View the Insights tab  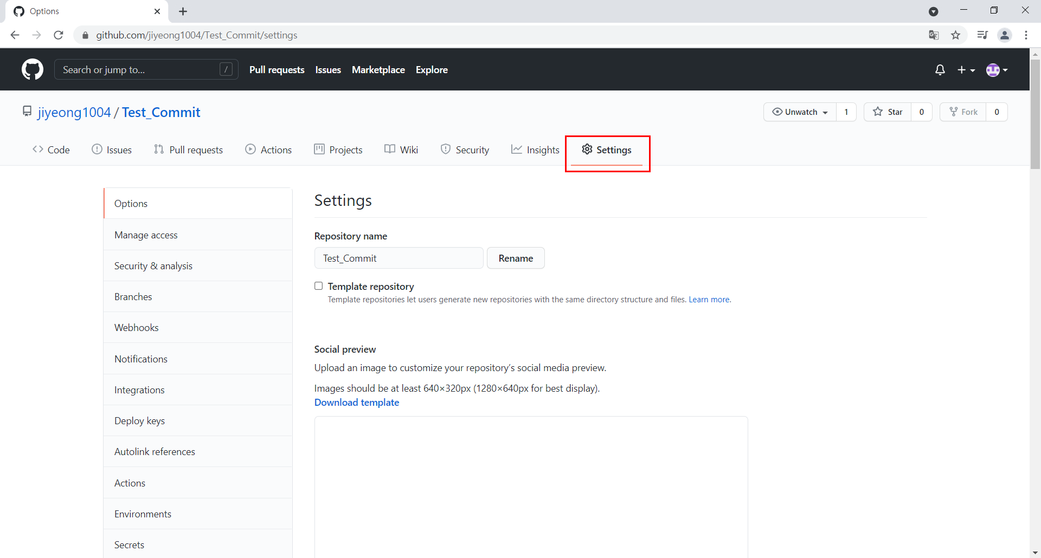tap(535, 150)
